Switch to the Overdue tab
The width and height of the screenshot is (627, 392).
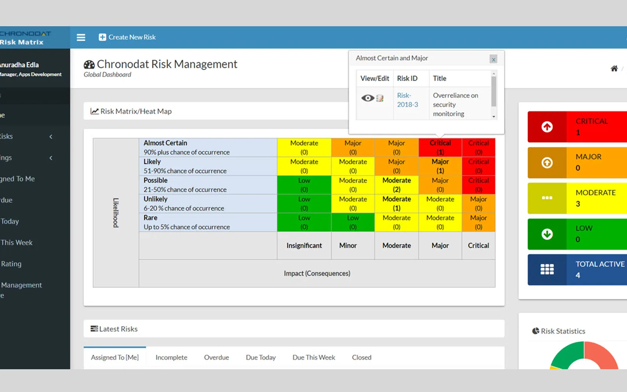216,358
